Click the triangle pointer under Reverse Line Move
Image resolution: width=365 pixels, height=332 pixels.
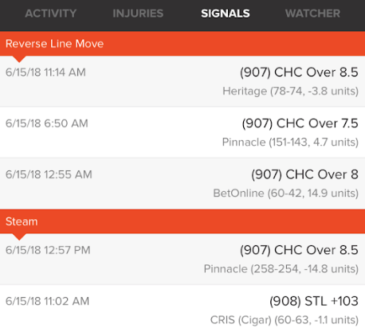[19, 59]
